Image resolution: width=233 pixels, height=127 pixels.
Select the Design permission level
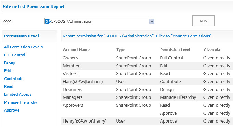[x=10, y=63]
